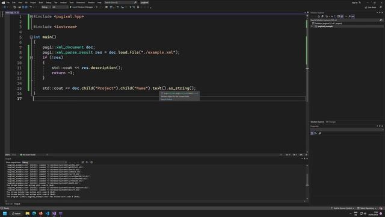Open the Debug configuration dropdown

46,7
